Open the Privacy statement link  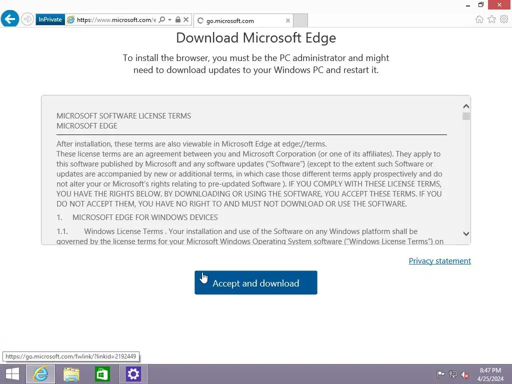pos(440,261)
